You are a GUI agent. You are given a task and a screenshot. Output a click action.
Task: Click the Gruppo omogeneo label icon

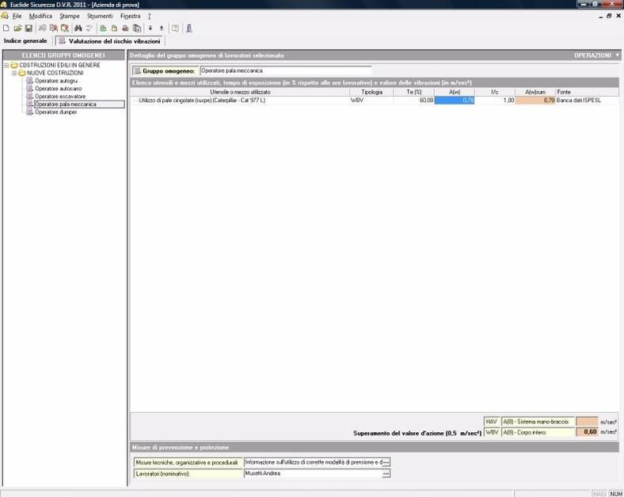(x=137, y=70)
